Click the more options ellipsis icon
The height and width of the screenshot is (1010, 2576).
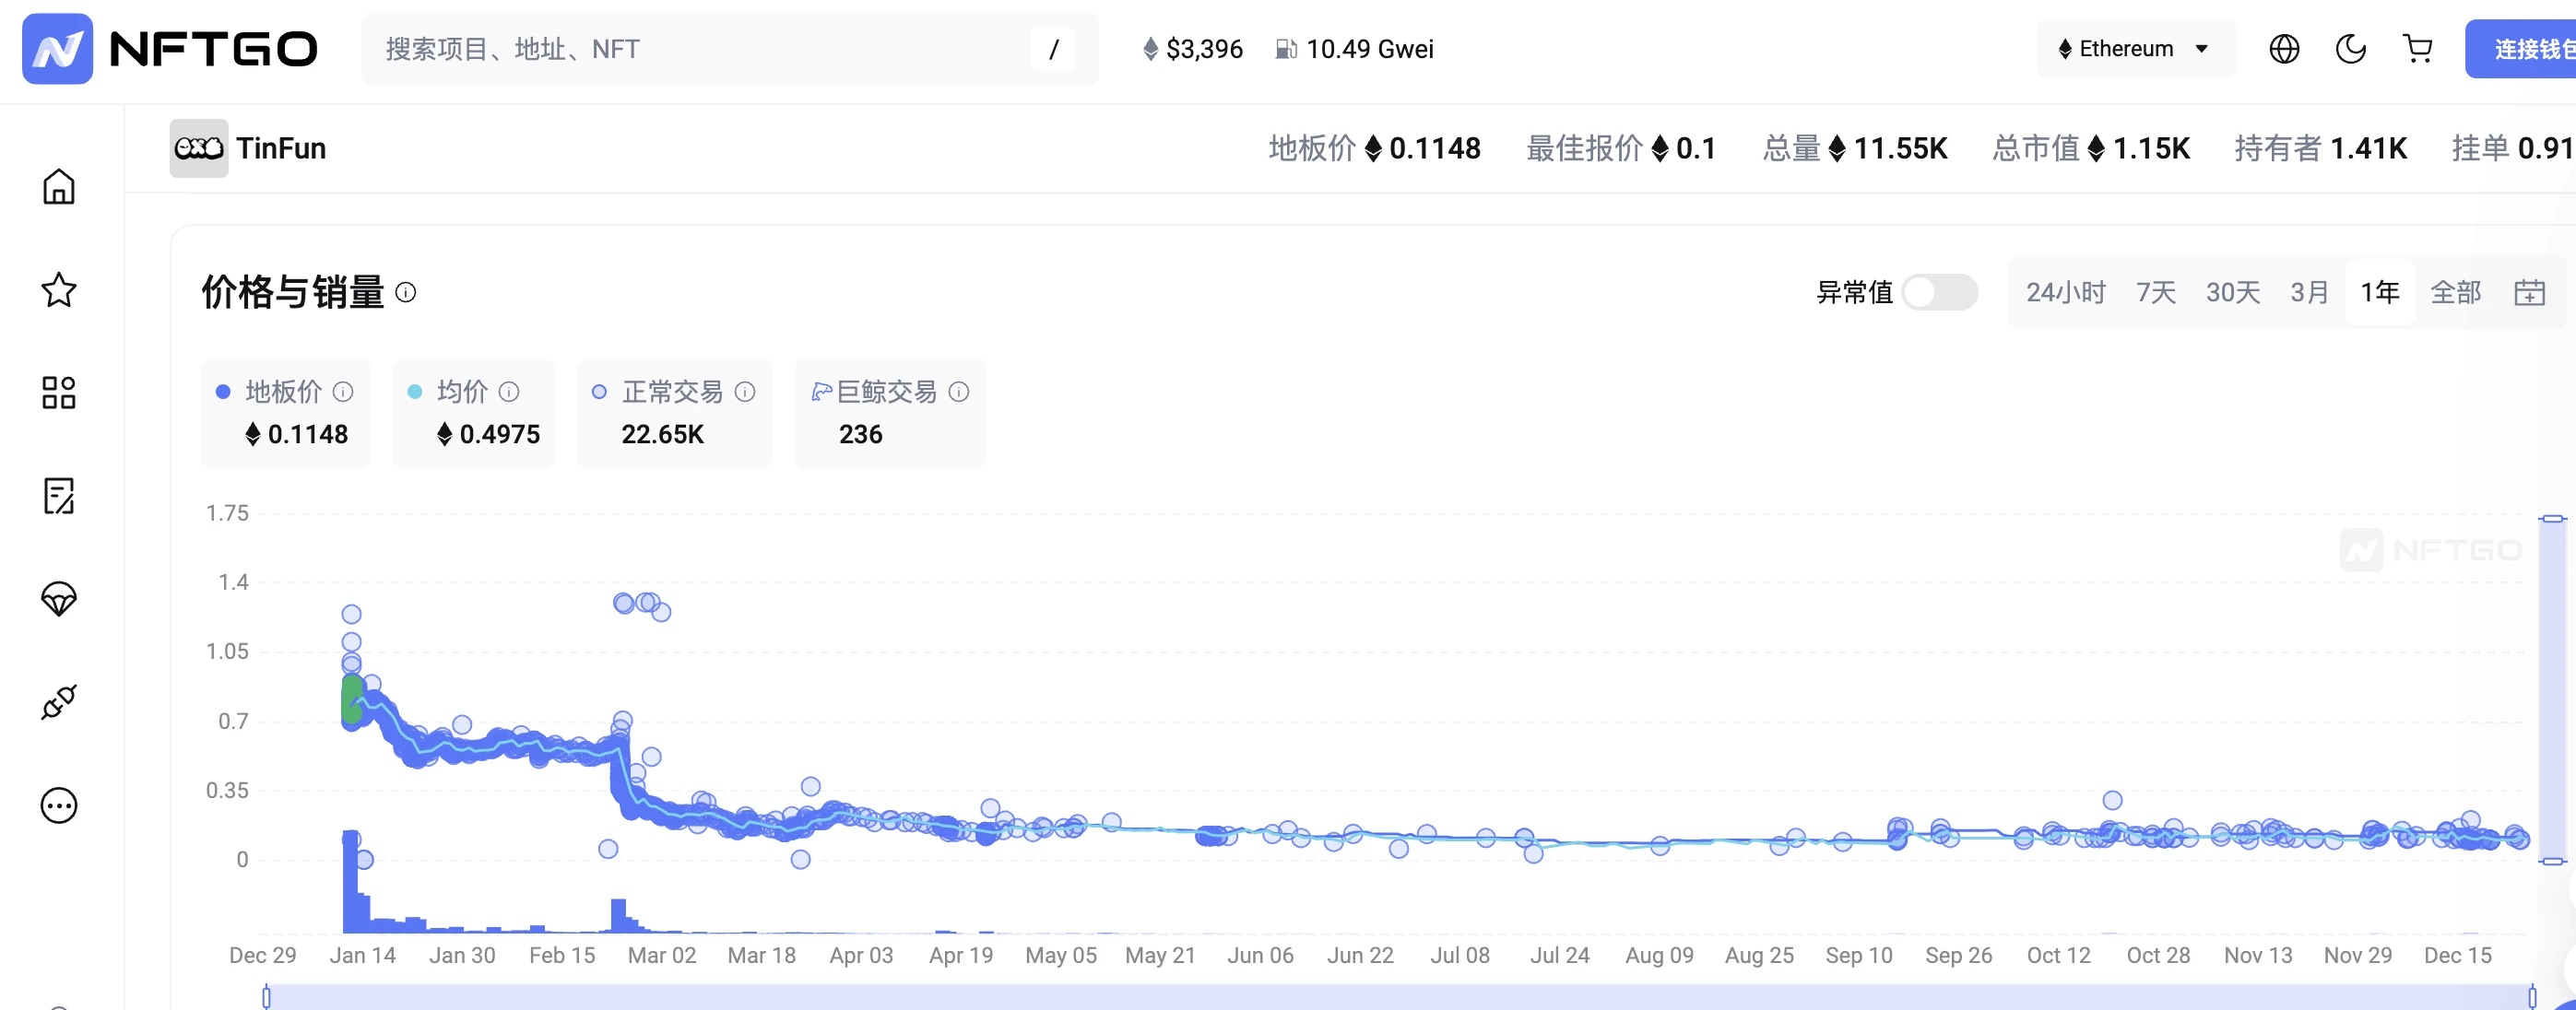(58, 805)
